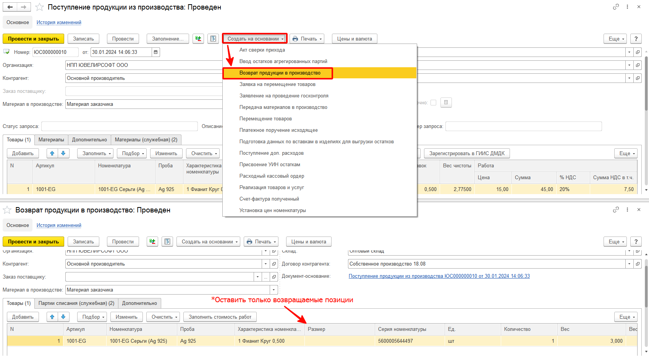The image size is (649, 358).
Task: Click Заполнить стоимость работ button
Action: 220,317
